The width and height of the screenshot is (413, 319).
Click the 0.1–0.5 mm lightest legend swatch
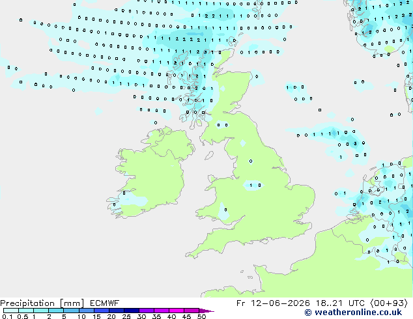pyautogui.click(x=11, y=311)
